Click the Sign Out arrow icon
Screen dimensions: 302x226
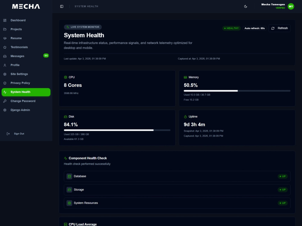(x=8, y=133)
